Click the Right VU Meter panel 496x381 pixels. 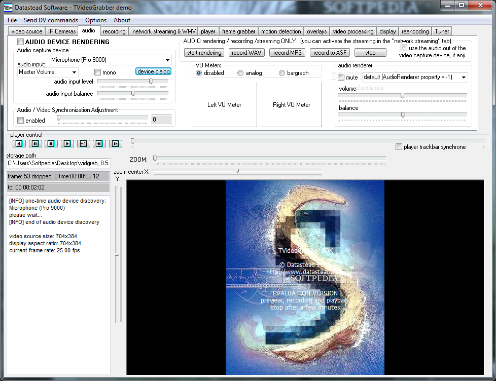291,105
